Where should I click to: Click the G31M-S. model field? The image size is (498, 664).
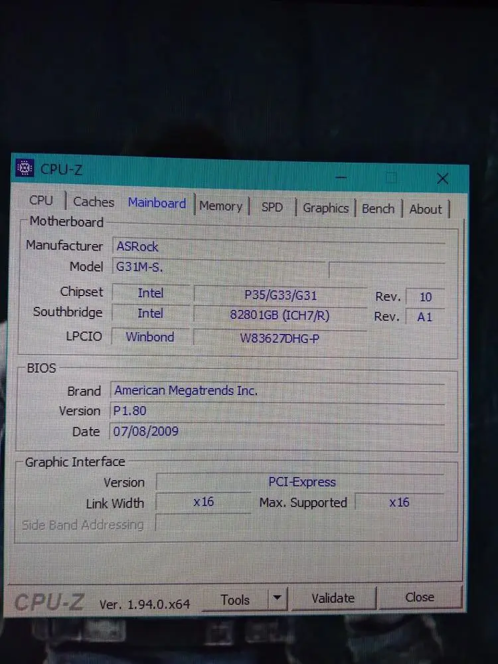point(219,268)
